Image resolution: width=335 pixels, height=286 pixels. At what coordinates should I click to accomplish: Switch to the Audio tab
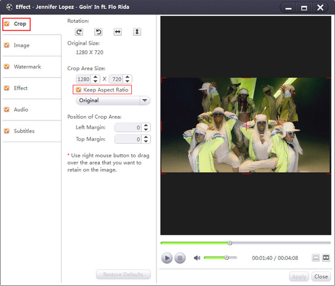[x=21, y=110]
